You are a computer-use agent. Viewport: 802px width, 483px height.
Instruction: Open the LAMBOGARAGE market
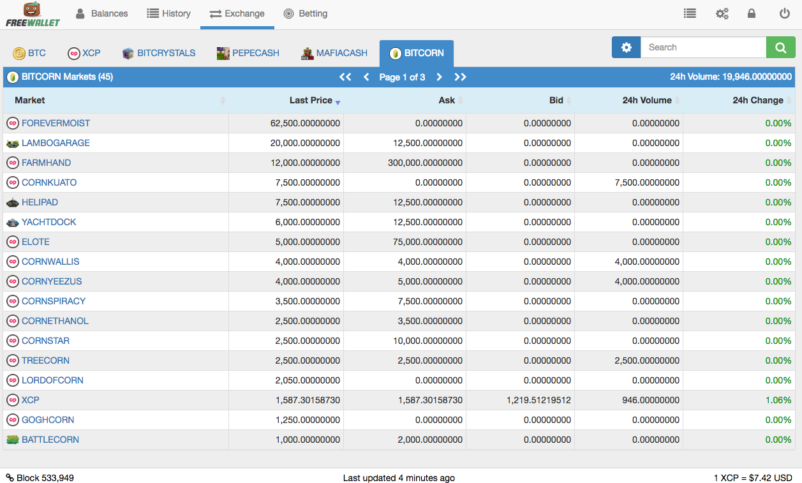pos(56,143)
